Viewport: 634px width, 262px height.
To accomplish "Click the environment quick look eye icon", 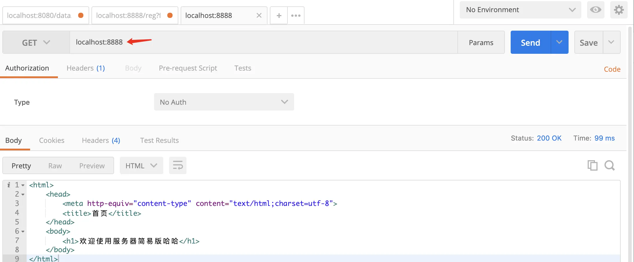I will (595, 10).
